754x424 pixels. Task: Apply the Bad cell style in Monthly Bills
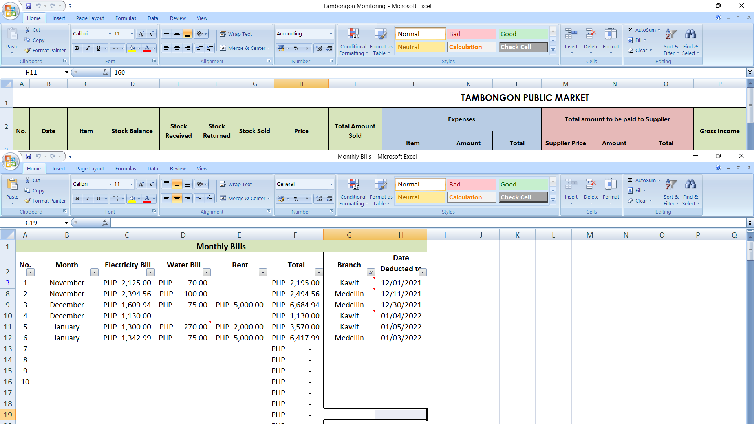[x=471, y=184]
